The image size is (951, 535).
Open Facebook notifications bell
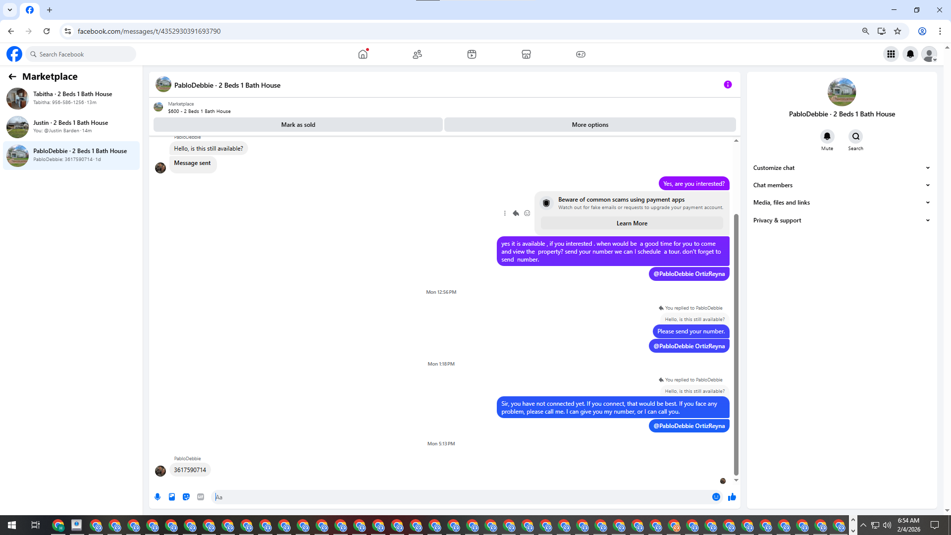click(x=910, y=54)
